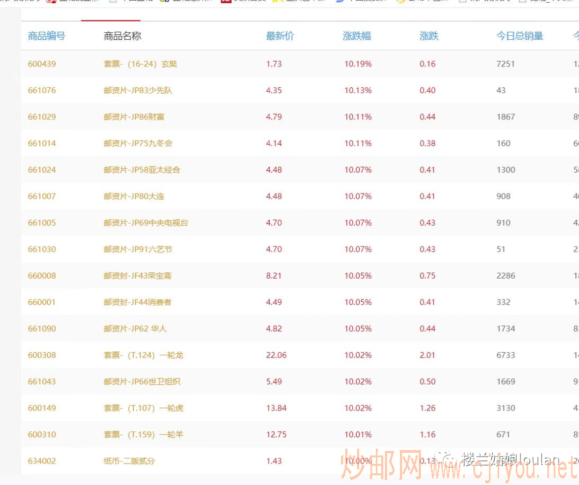579x485 pixels.
Task: Sort by 商品编号 column header
Action: (47, 36)
